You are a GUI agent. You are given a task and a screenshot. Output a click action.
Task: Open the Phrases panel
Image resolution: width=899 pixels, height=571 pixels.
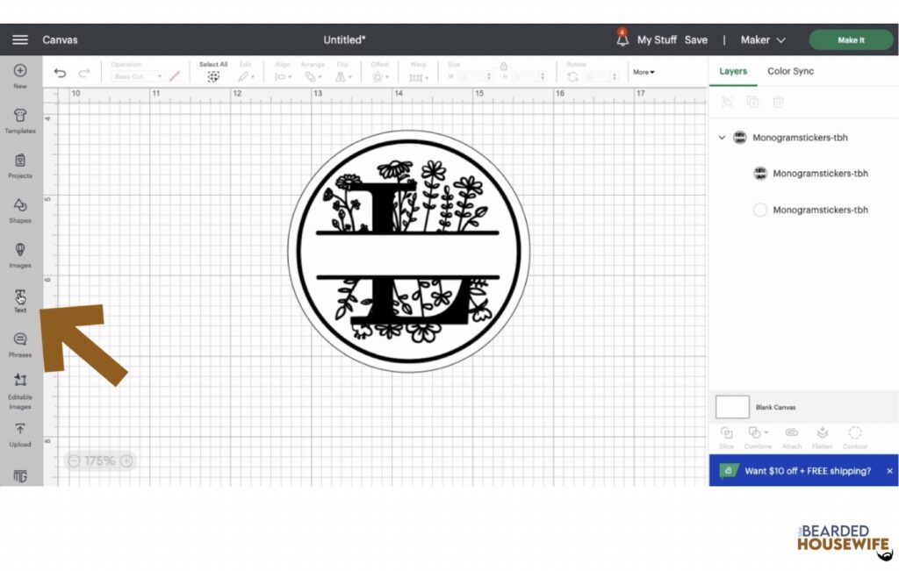pyautogui.click(x=20, y=341)
